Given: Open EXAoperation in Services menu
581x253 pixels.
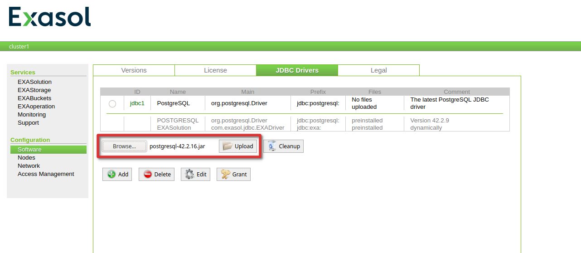Looking at the screenshot, I should [36, 107].
